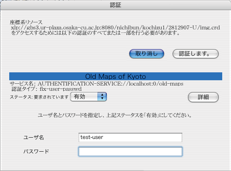This screenshot has width=231, height=171.
Task: Click the xlp://gbs3.ur-plaza resource URL text
Action: click(x=115, y=28)
